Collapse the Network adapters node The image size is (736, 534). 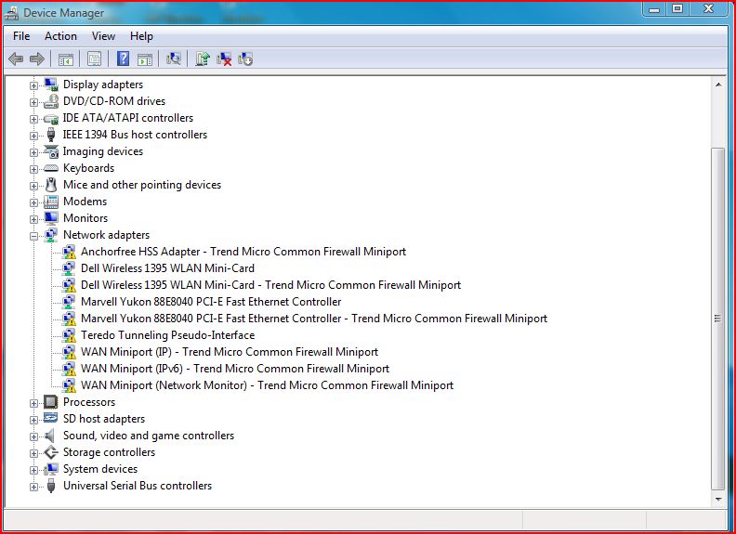[x=33, y=236]
